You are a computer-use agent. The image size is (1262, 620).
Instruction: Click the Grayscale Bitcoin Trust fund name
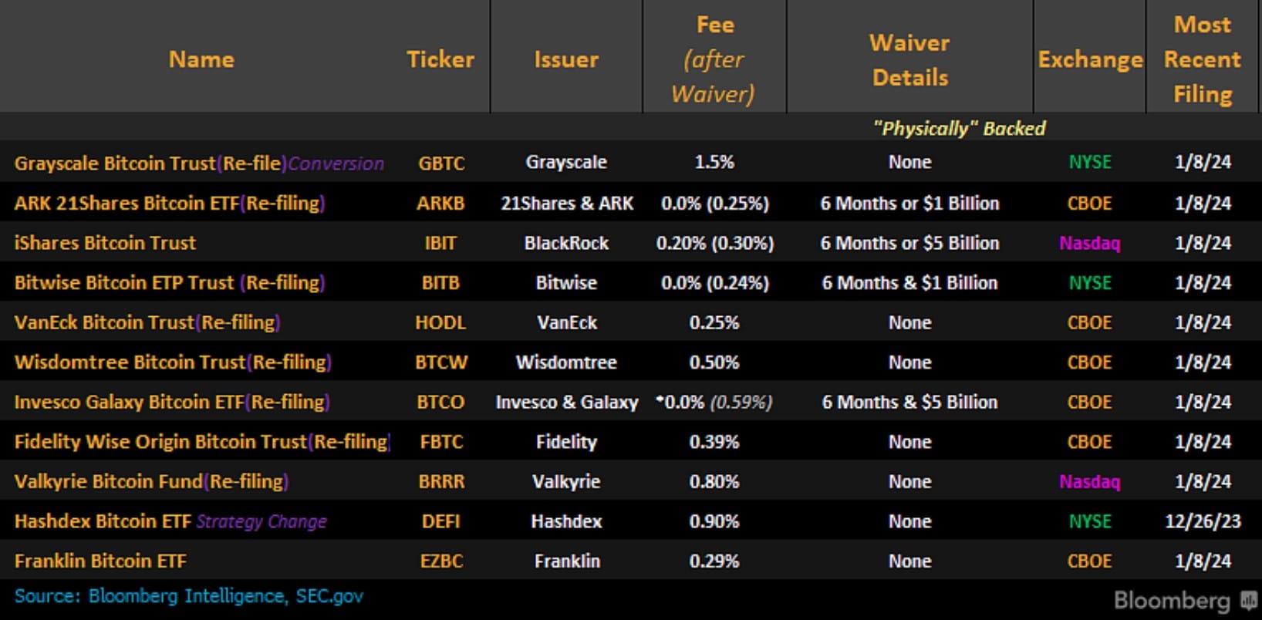pyautogui.click(x=115, y=163)
